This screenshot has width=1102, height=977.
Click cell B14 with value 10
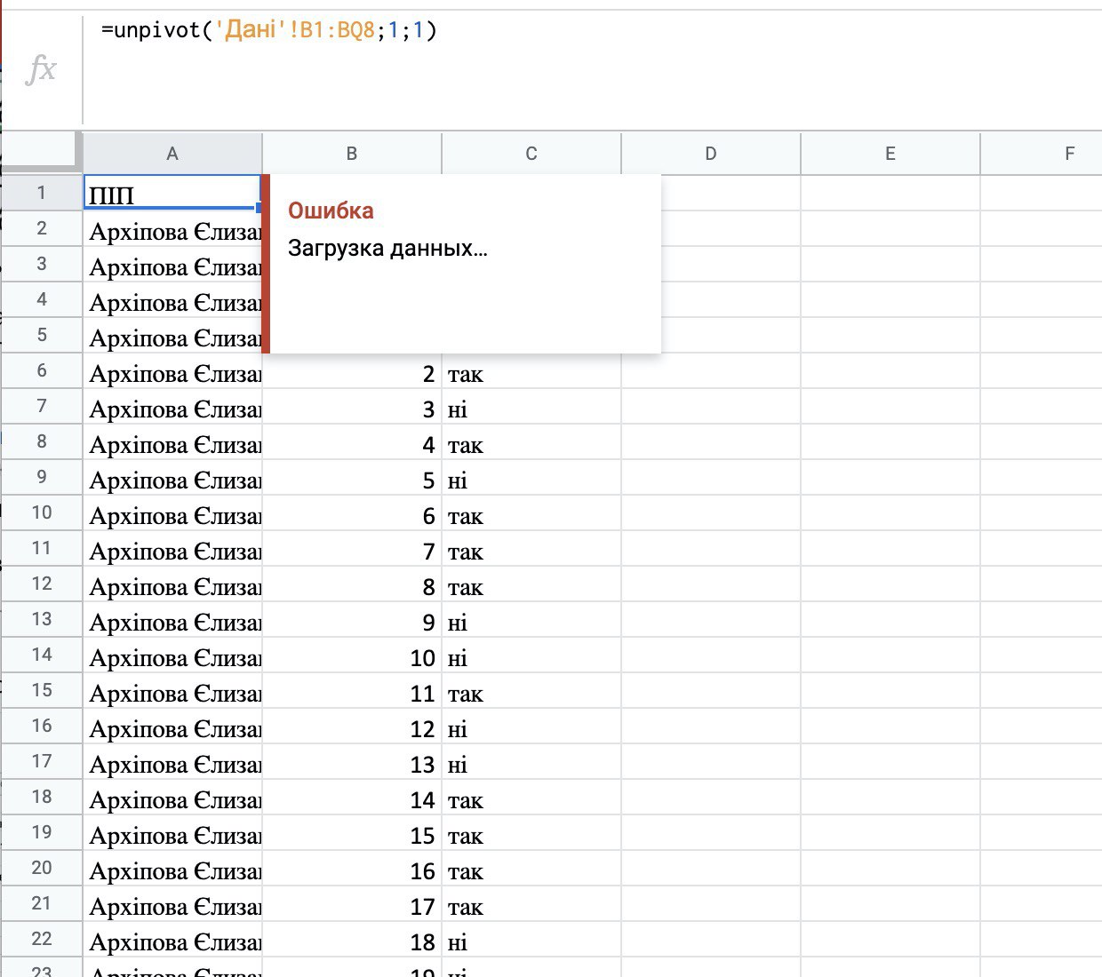tap(352, 658)
